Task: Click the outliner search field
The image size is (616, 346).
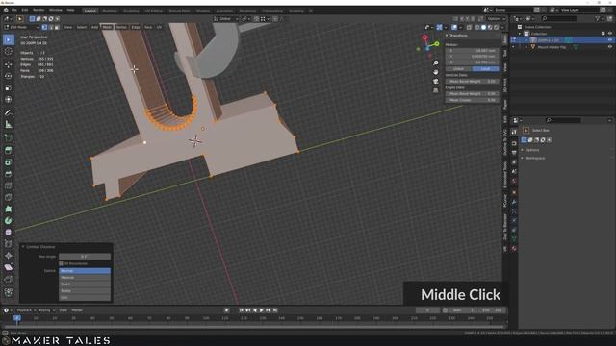Action: pyautogui.click(x=559, y=18)
